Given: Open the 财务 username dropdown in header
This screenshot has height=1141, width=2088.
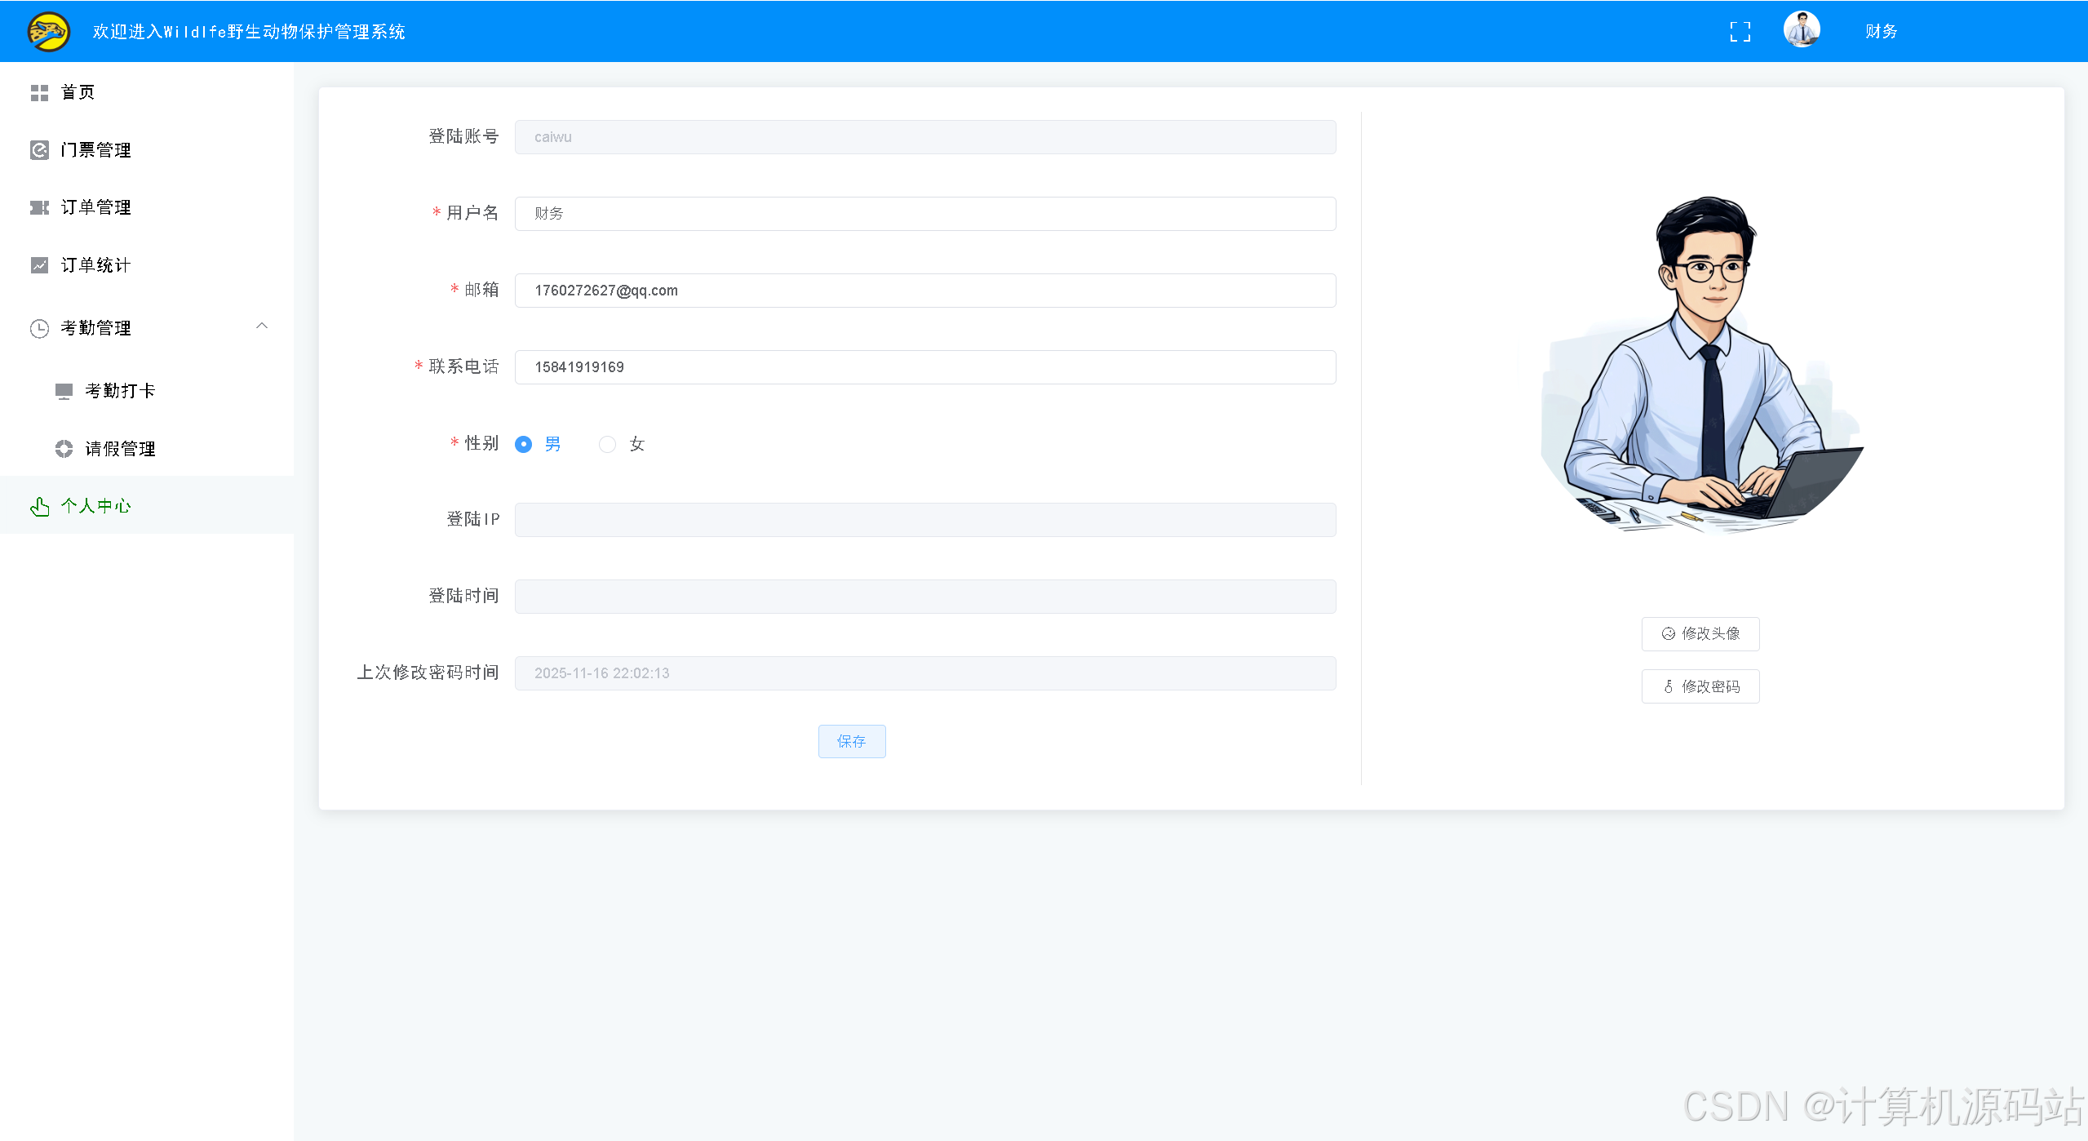Looking at the screenshot, I should (x=1881, y=32).
